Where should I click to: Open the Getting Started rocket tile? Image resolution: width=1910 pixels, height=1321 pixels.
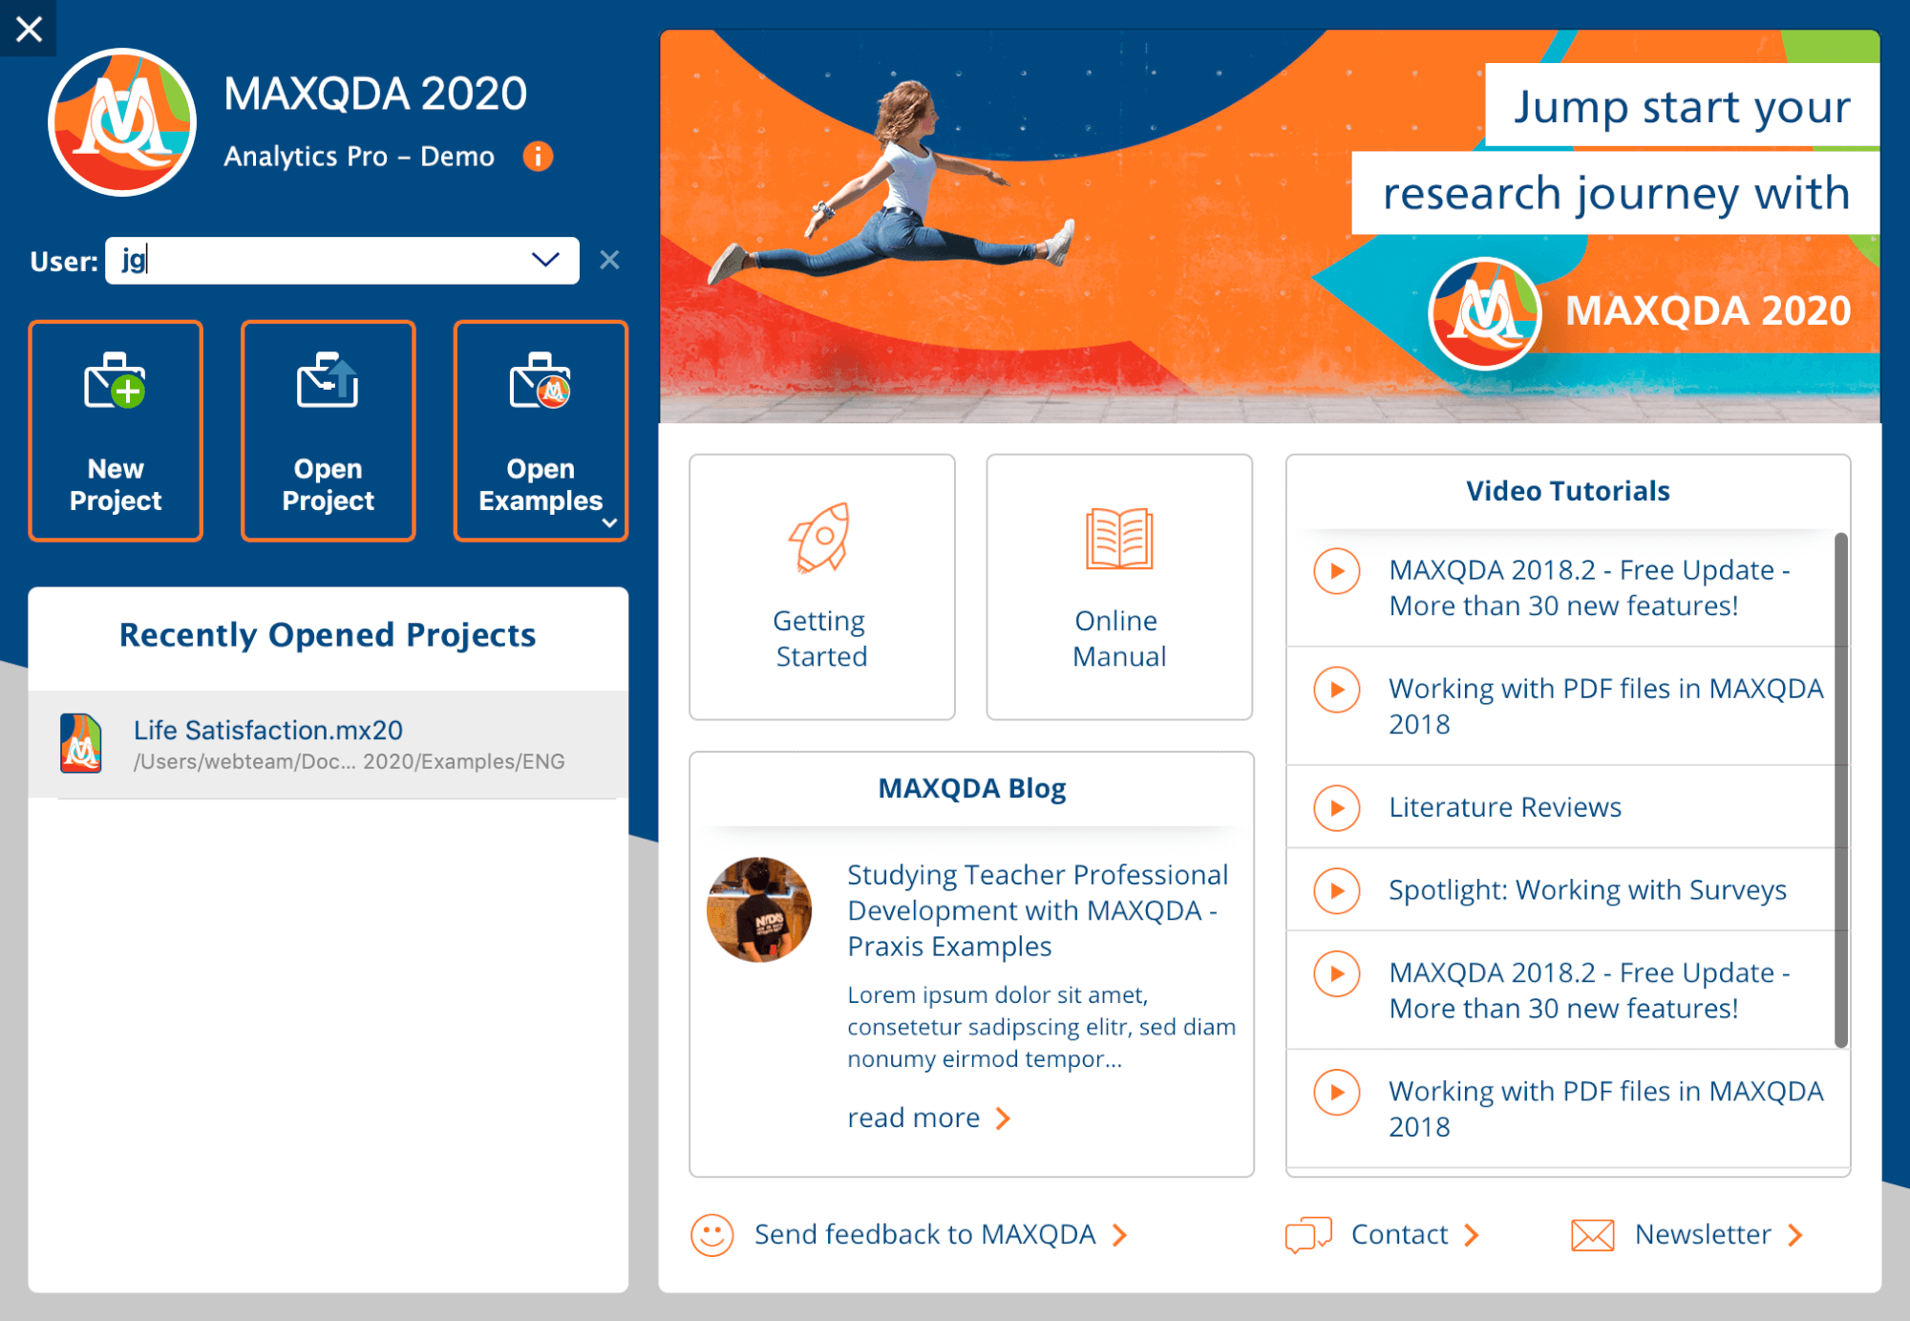pyautogui.click(x=822, y=586)
